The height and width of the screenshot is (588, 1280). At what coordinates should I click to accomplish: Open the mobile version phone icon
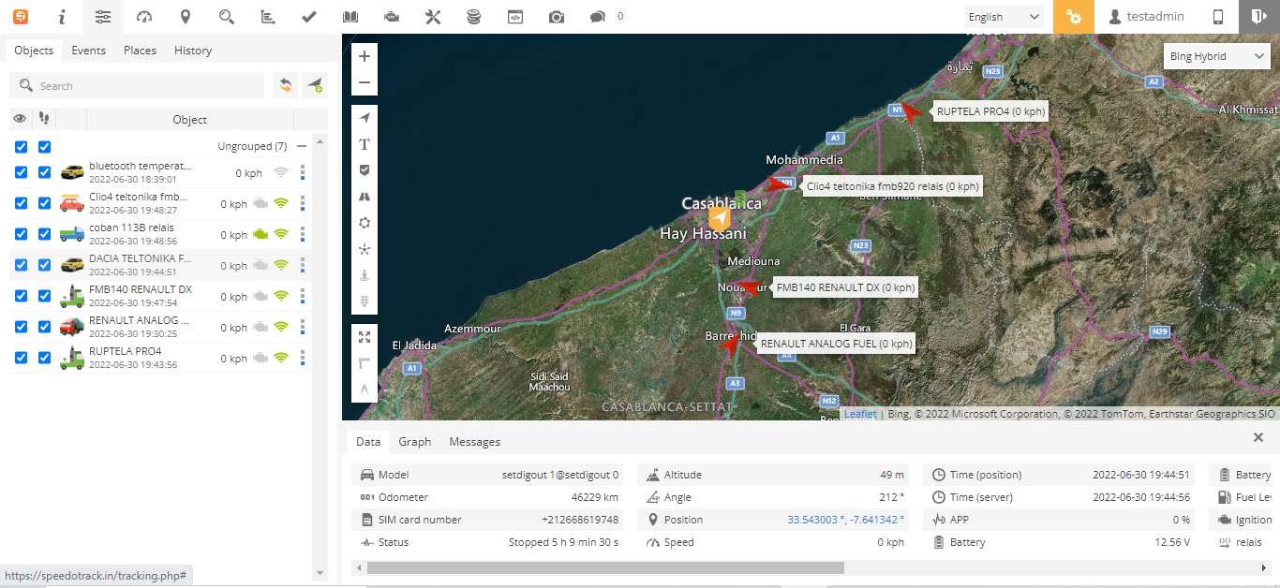click(x=1218, y=17)
